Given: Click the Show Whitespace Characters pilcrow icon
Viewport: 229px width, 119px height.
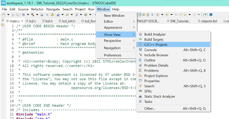Looking at the screenshot, I should (152, 15).
